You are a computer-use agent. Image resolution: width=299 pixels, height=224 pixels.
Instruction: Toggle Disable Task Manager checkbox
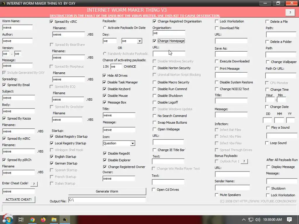[104, 82]
